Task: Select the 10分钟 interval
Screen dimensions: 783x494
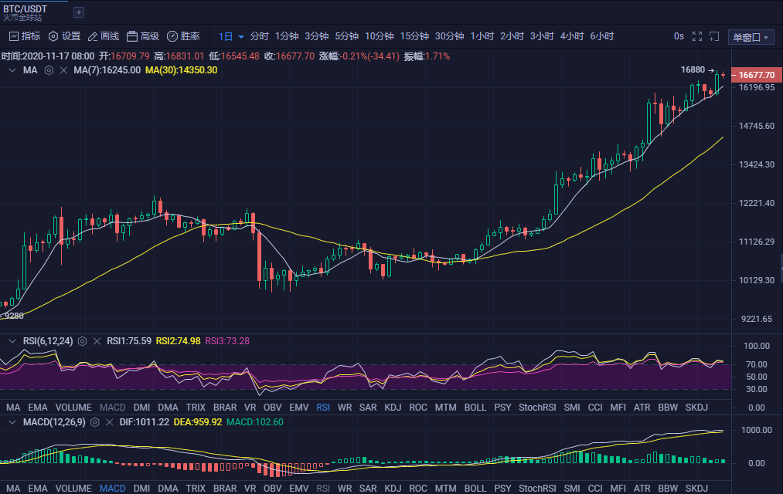Action: point(379,36)
